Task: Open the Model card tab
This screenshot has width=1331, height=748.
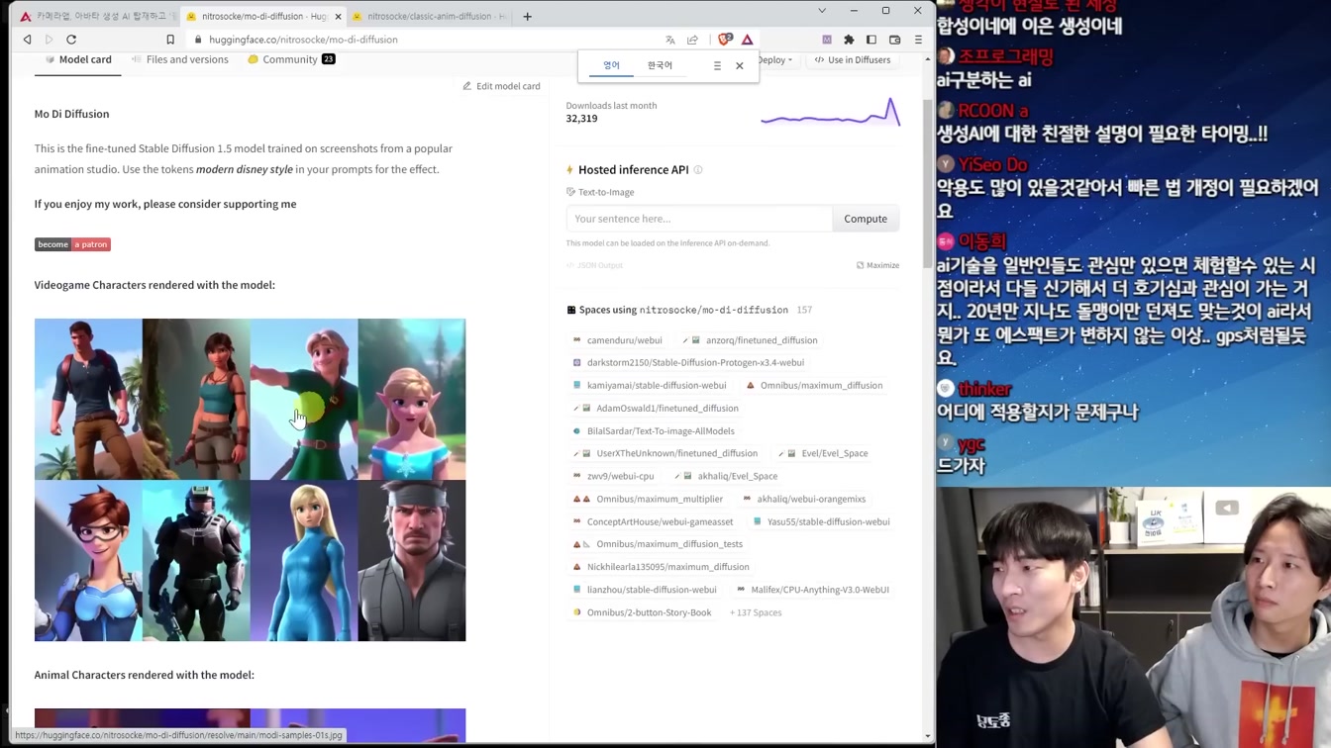Action: 78,59
